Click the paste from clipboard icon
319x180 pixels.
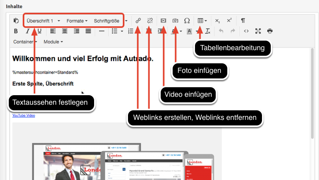click(x=16, y=21)
